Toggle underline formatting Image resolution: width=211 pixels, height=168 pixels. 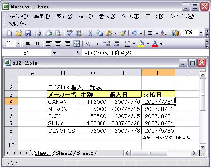[x=37, y=44]
